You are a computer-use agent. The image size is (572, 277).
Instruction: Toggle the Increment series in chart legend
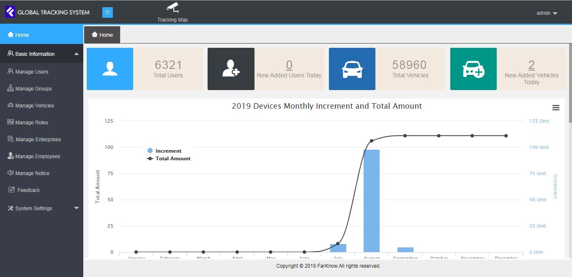(168, 151)
